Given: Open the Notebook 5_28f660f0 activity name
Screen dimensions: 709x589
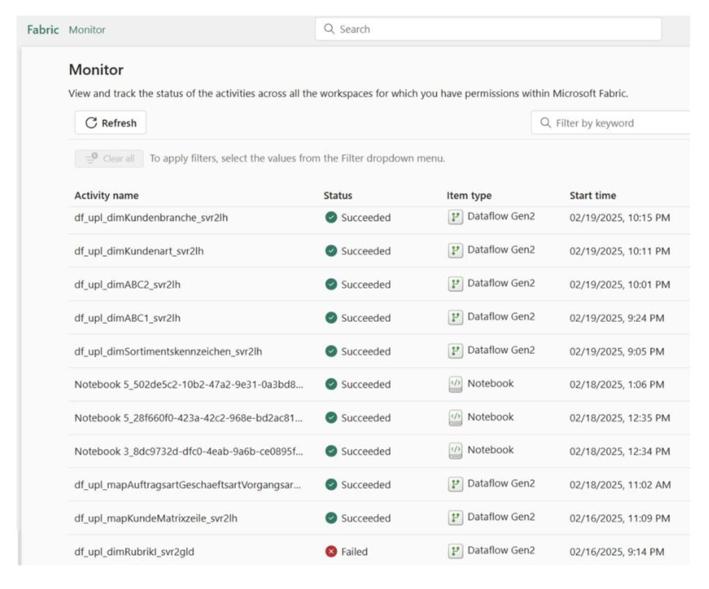Looking at the screenshot, I should (189, 418).
